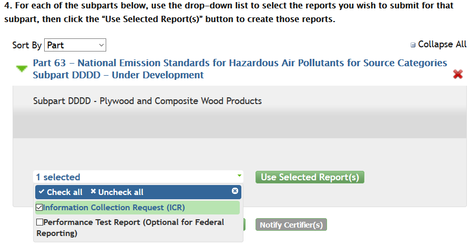Click the Subpart DDDD Plywood description row
The height and width of the screenshot is (246, 469).
pyautogui.click(x=147, y=101)
